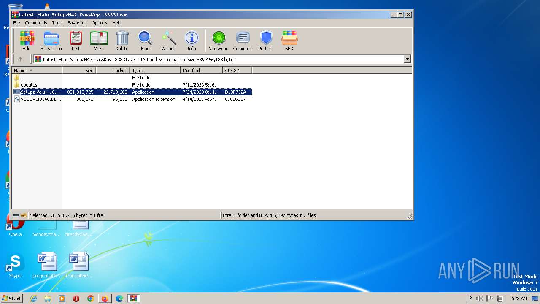Open the Find magnifier tool

pyautogui.click(x=145, y=41)
